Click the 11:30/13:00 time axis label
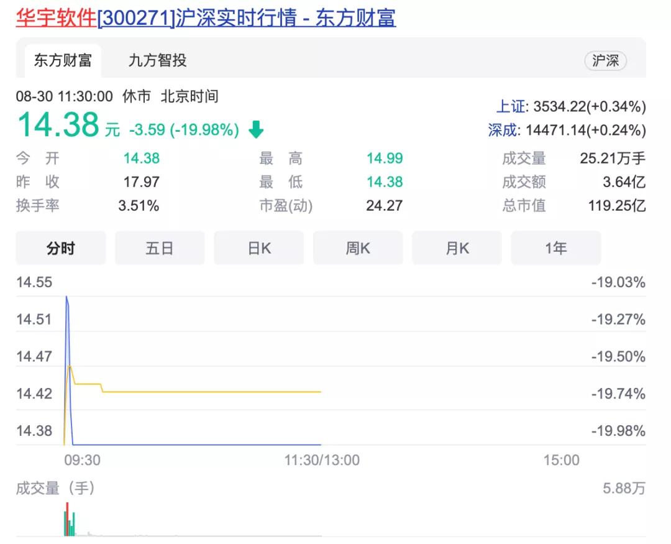The image size is (671, 544). (322, 460)
